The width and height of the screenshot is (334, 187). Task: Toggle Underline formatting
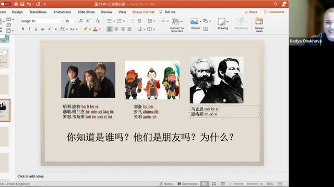click(36, 29)
